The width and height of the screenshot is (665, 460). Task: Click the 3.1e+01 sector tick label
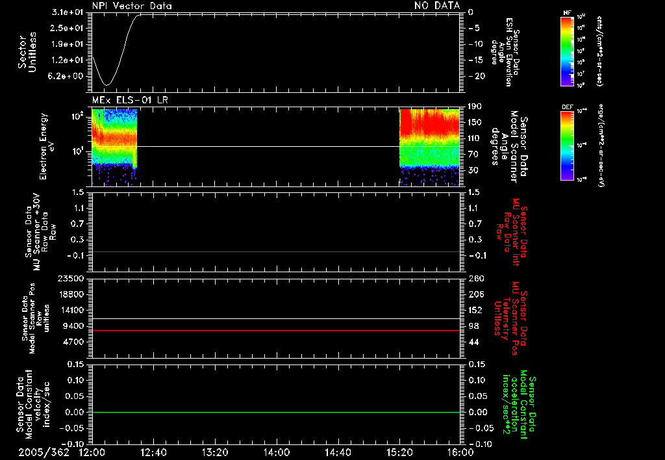pos(68,12)
